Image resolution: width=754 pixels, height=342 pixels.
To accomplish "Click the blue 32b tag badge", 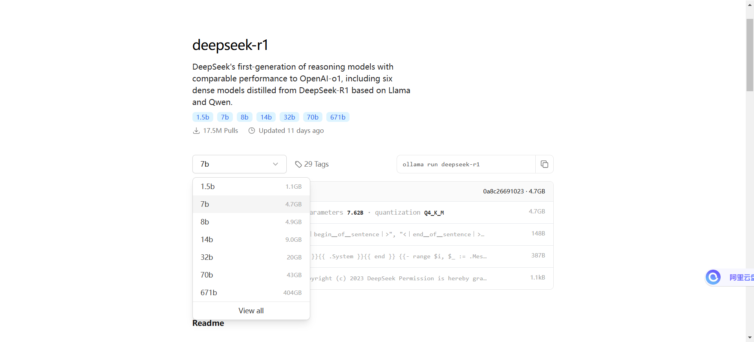I will click(289, 117).
